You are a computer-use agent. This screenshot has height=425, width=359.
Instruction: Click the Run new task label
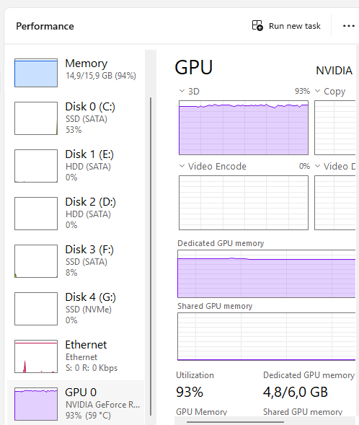[x=295, y=26]
